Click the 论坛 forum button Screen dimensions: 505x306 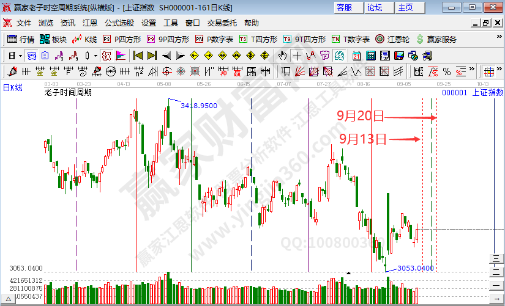[375, 7]
